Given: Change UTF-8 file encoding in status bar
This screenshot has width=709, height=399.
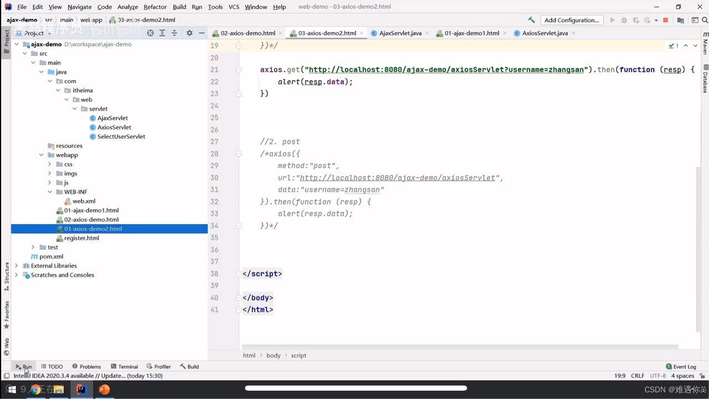Looking at the screenshot, I should (x=657, y=376).
